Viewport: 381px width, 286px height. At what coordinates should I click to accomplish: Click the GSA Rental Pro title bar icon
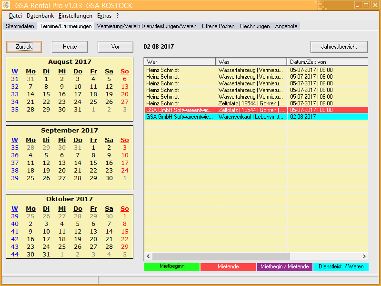point(6,5)
